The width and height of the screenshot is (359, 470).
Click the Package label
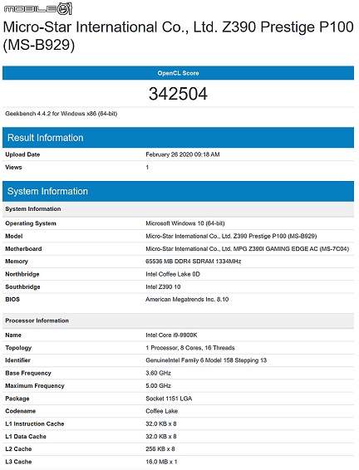17,399
